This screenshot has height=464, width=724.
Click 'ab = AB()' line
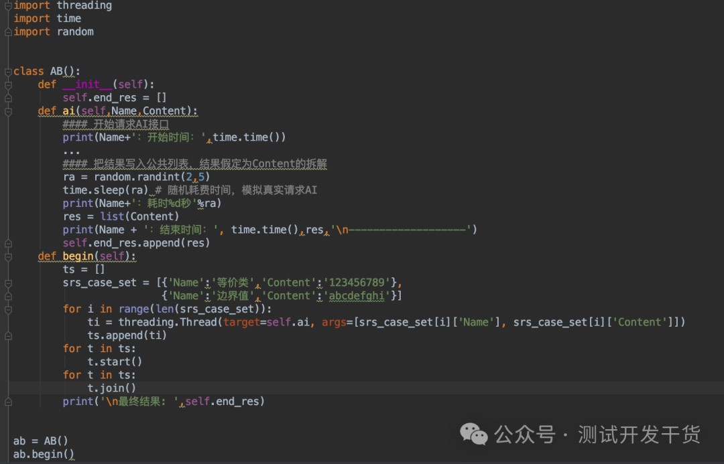coord(41,441)
